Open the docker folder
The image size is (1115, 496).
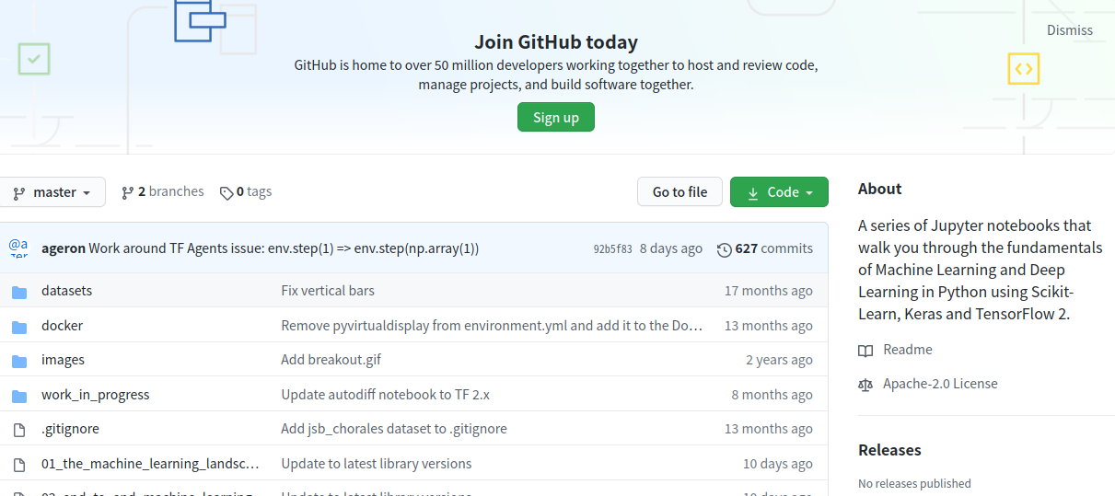pos(62,326)
